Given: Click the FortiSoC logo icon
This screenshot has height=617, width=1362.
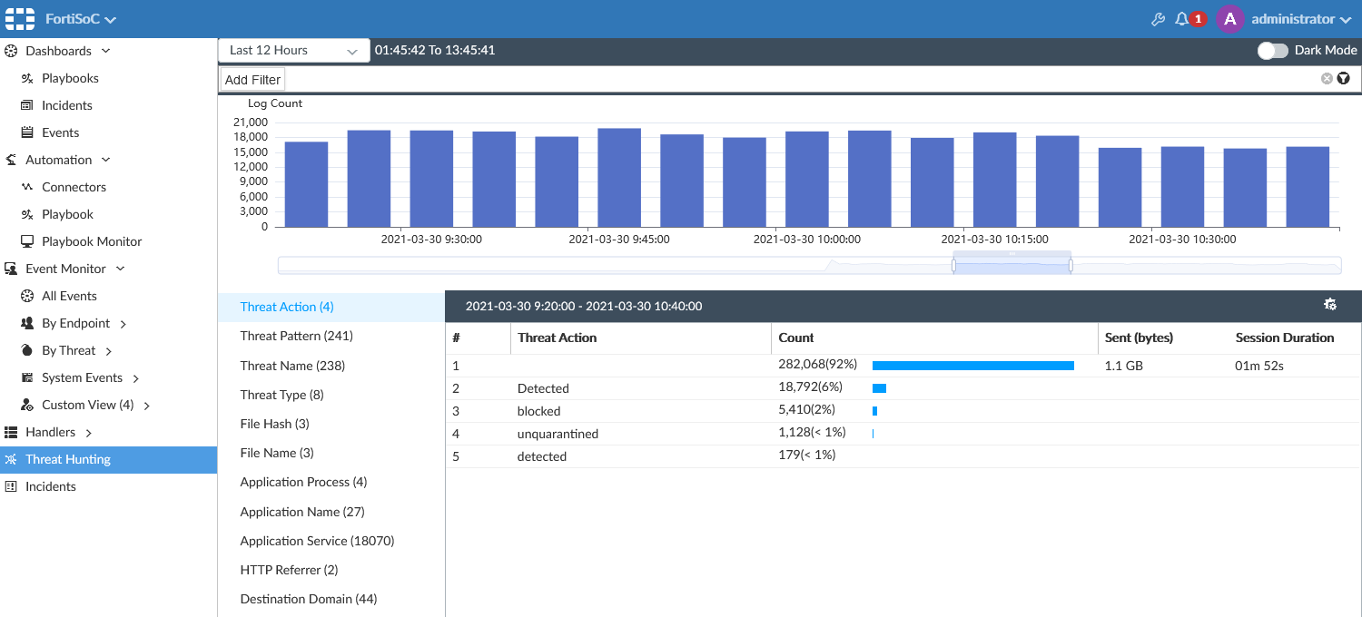Looking at the screenshot, I should (20, 19).
